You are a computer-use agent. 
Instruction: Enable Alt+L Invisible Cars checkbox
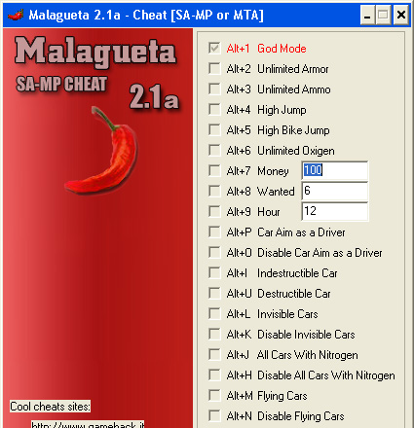coord(214,314)
